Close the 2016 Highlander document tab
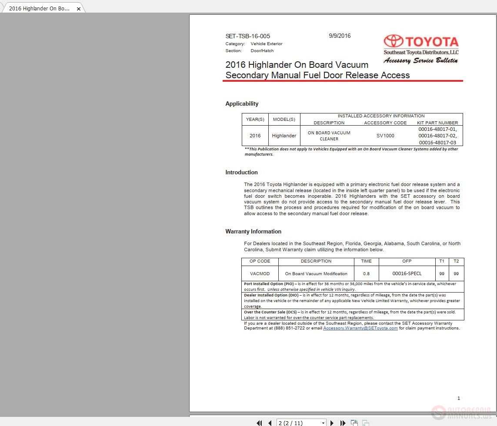 (79, 9)
